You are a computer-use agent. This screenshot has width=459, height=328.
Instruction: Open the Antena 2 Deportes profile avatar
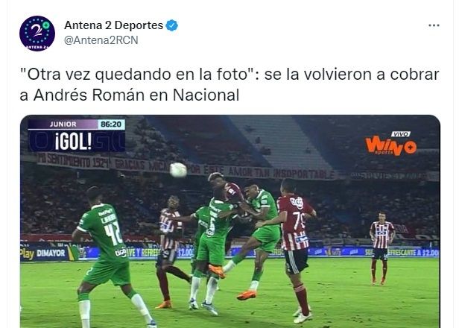click(x=37, y=34)
